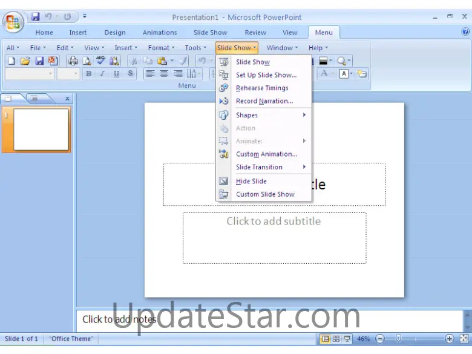This screenshot has width=472, height=354.
Task: Open the All dropdown menu
Action: click(x=13, y=48)
